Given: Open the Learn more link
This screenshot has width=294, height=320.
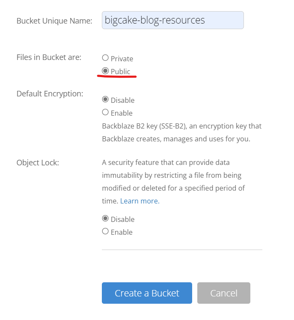Looking at the screenshot, I should [140, 201].
